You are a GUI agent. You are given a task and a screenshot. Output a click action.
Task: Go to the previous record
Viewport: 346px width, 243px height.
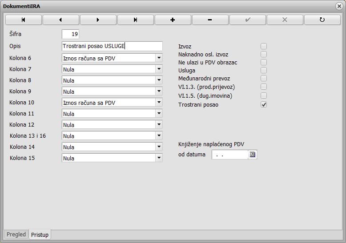(x=60, y=20)
